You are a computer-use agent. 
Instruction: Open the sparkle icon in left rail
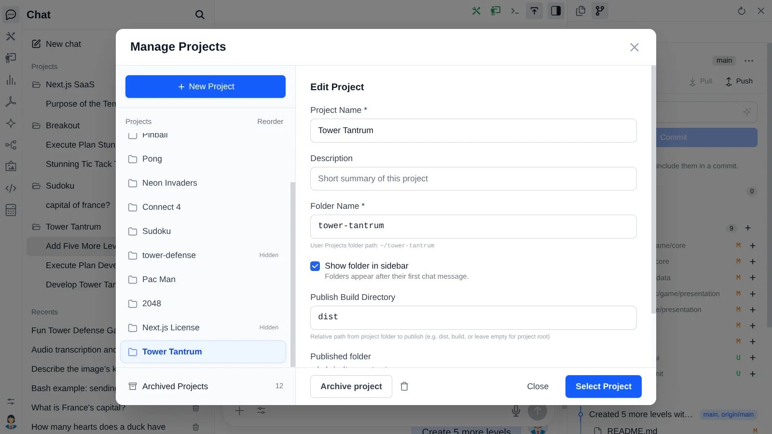(x=11, y=123)
